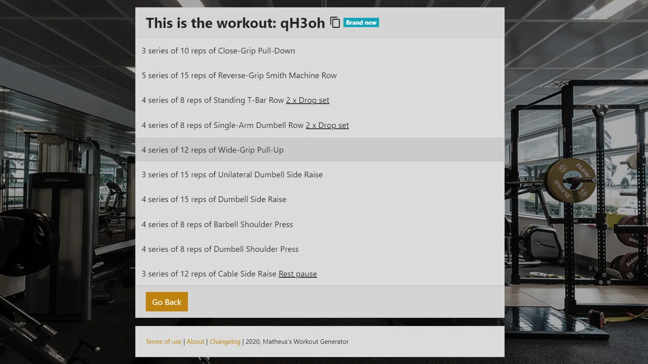Image resolution: width=648 pixels, height=364 pixels.
Task: Select the Barbell Shoulder Press row
Action: [x=320, y=224]
